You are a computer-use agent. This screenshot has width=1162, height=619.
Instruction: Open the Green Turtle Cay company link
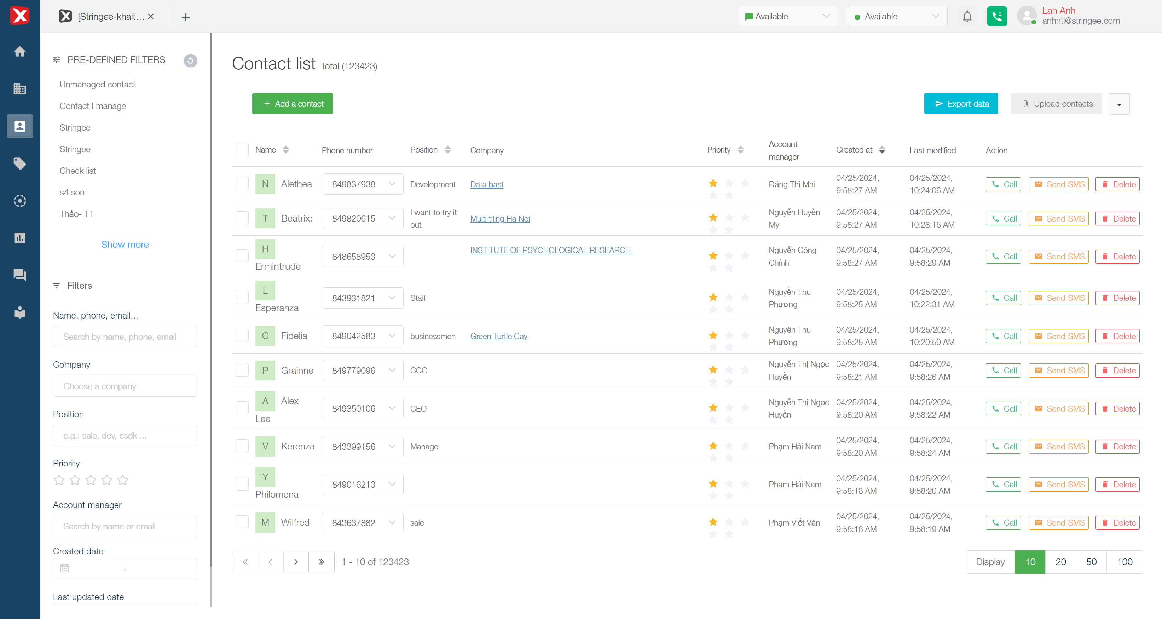tap(498, 336)
